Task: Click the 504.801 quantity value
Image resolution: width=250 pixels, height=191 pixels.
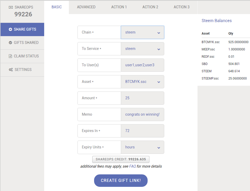Action: tap(234, 64)
